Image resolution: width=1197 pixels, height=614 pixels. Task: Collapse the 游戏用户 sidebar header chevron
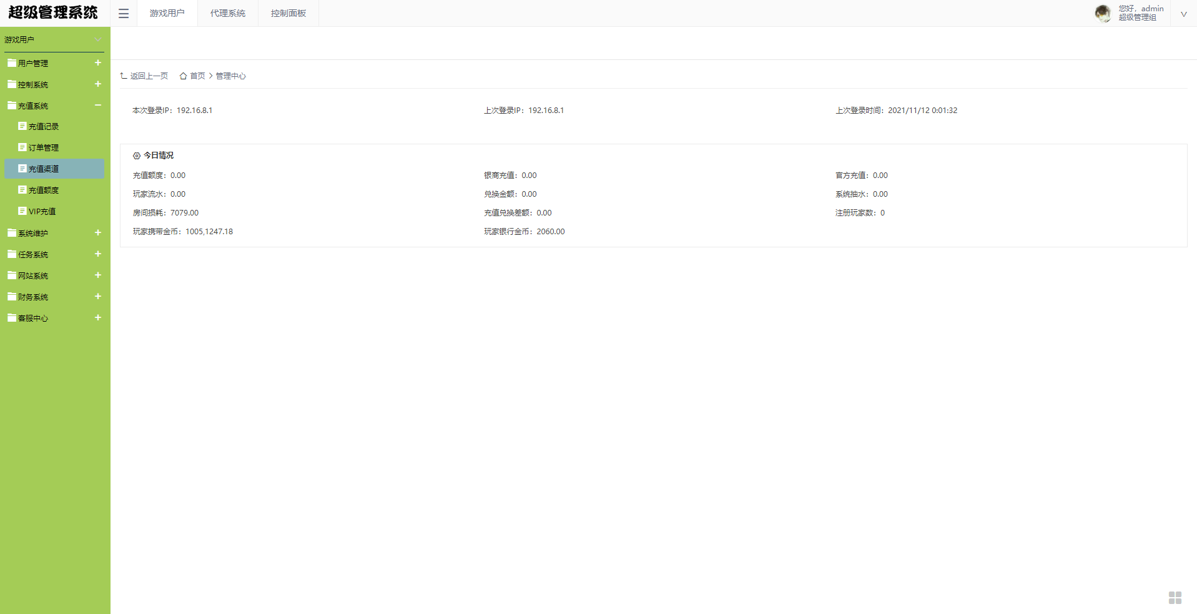[x=98, y=39]
